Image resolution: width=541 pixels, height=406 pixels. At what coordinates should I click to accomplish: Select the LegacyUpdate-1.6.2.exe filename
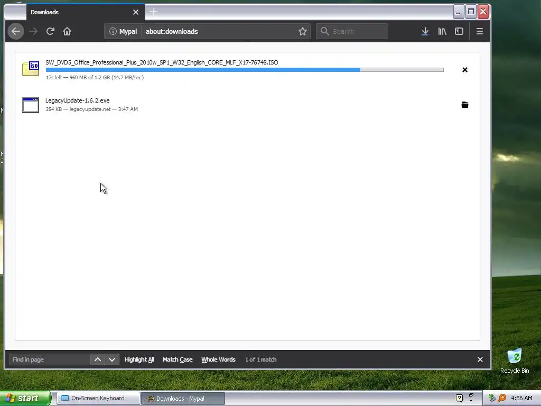[x=77, y=100]
